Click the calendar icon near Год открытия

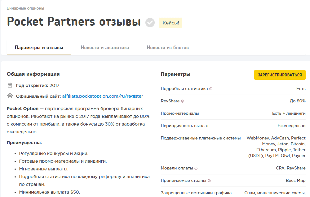10,85
